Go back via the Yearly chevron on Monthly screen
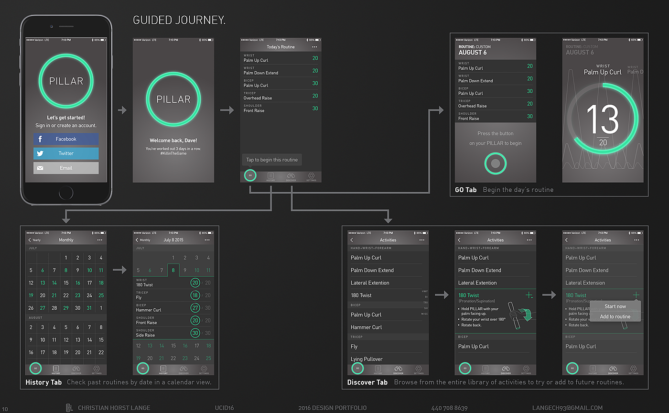This screenshot has width=669, height=413. point(34,240)
